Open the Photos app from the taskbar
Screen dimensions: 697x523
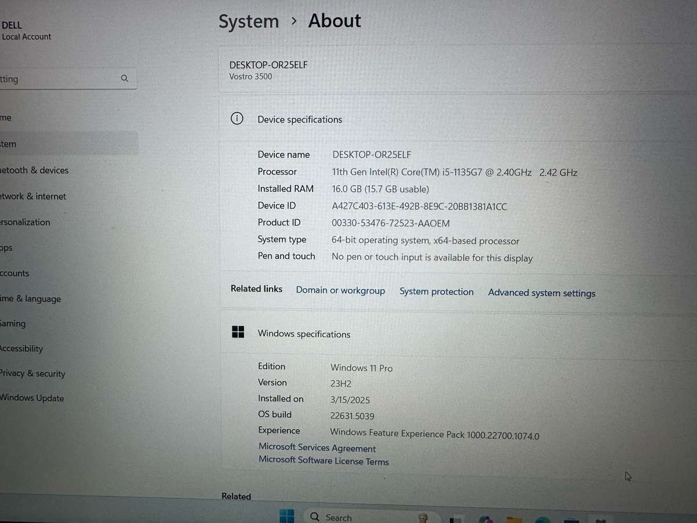click(x=484, y=516)
